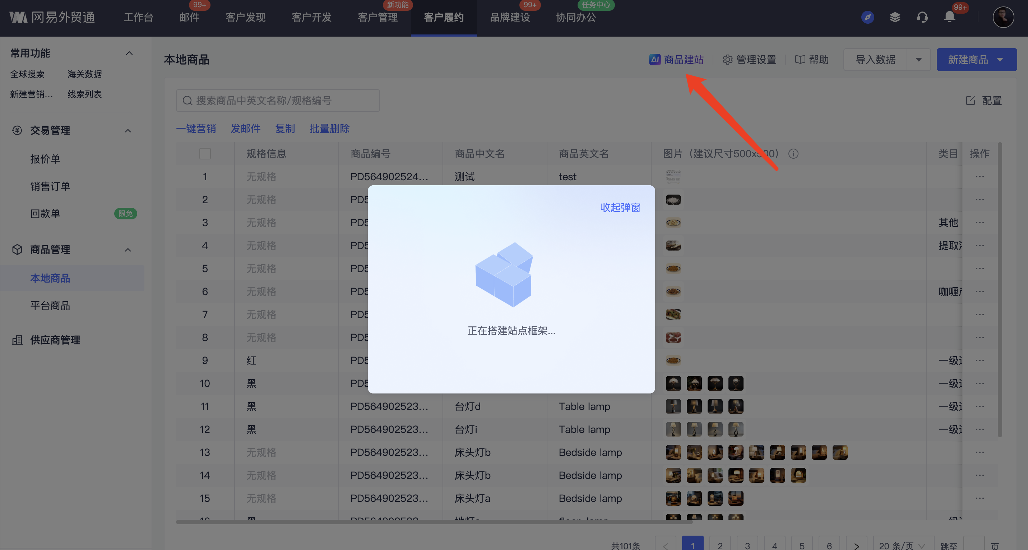Click the 批量删除 action link
Image resolution: width=1028 pixels, height=550 pixels.
coord(329,129)
